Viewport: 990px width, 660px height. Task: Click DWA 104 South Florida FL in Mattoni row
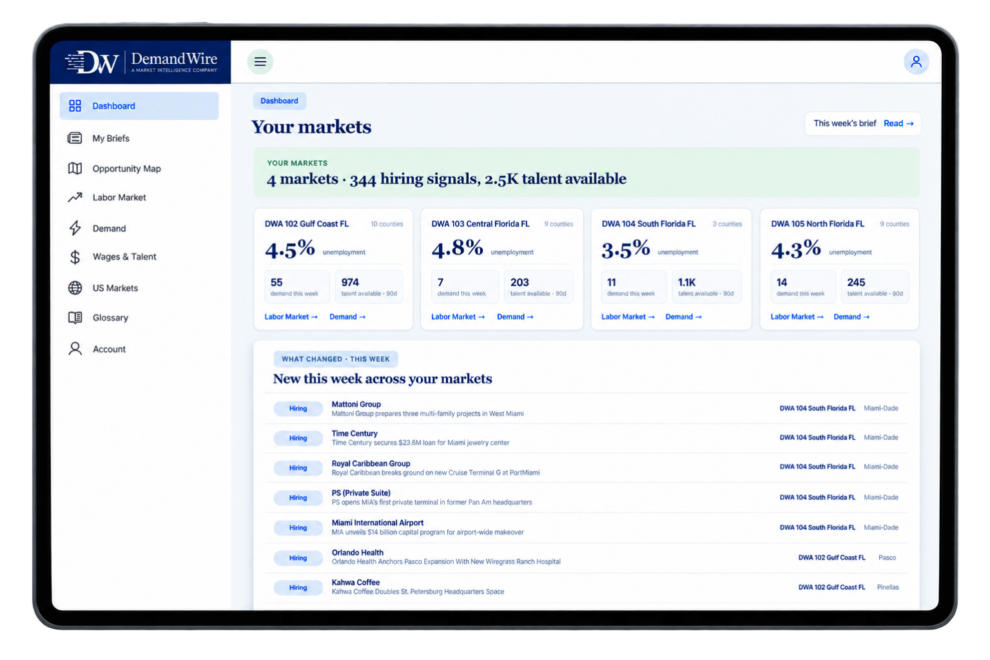tap(817, 408)
